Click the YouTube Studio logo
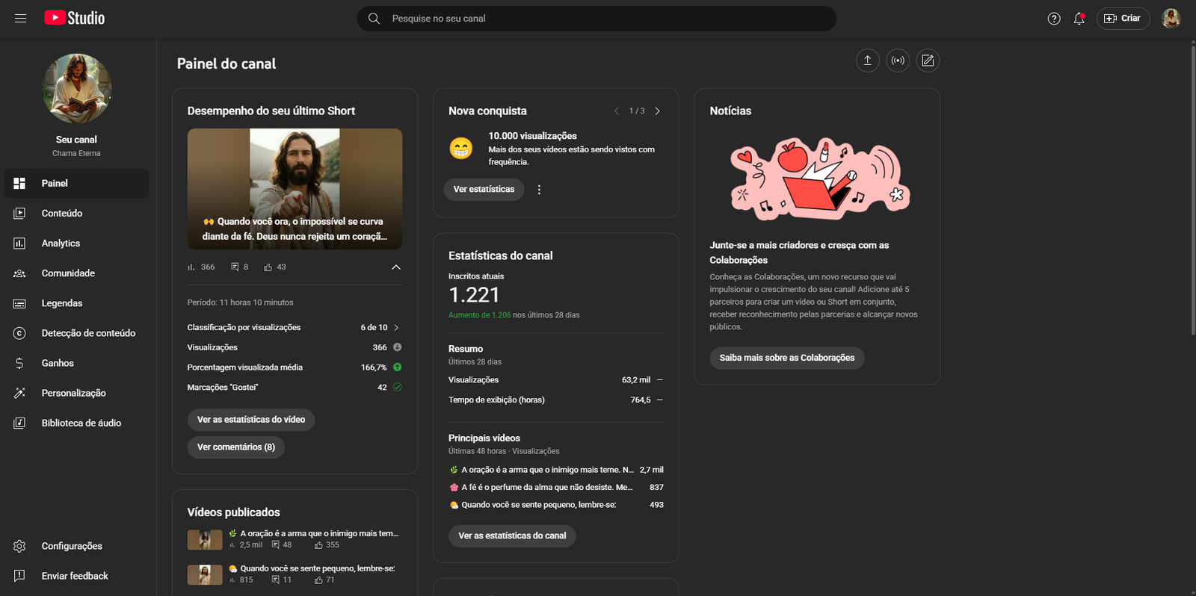 pos(75,18)
